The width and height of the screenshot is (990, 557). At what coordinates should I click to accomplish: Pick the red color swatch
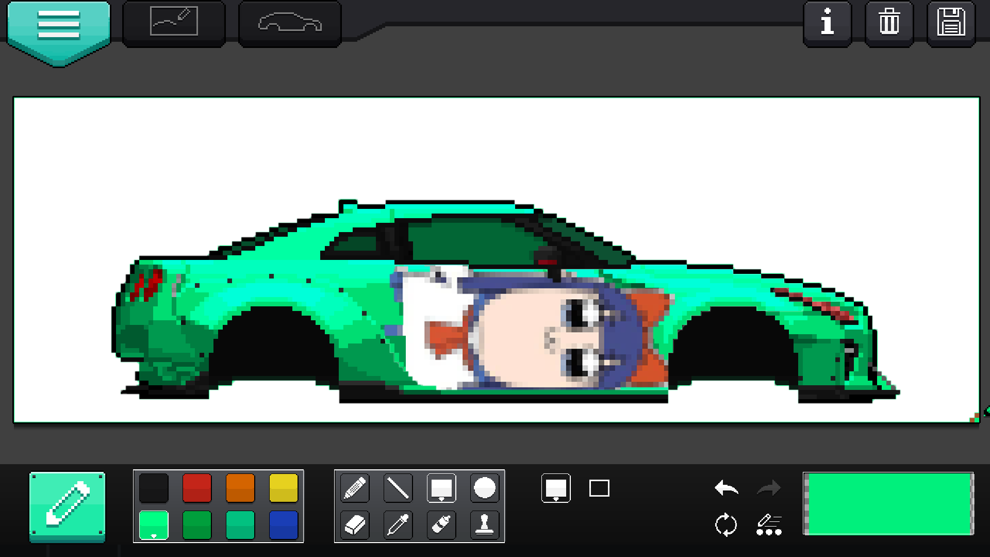point(197,487)
